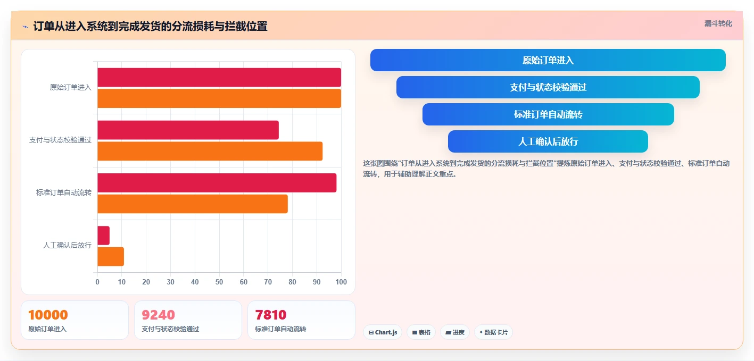Click the 漏斗转化 badge in the header

(718, 24)
